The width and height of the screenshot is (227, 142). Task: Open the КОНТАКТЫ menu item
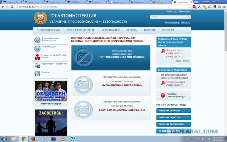168,30
